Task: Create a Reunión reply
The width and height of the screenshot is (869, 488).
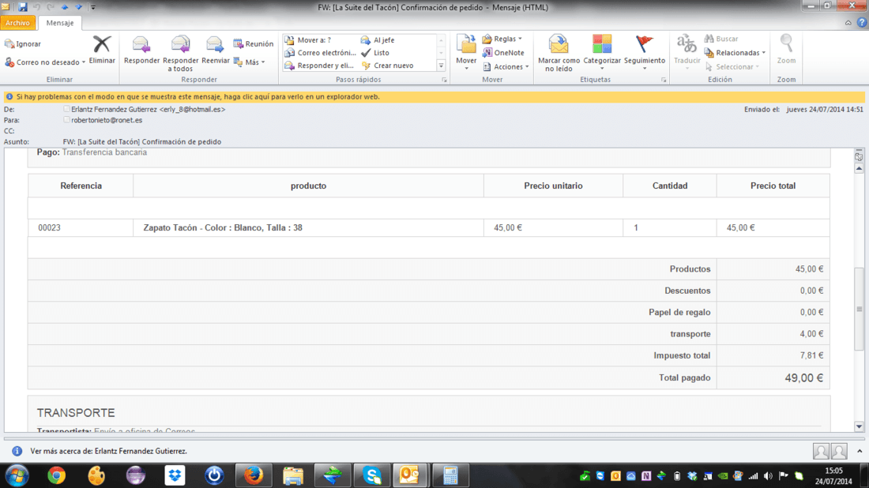Action: (254, 43)
